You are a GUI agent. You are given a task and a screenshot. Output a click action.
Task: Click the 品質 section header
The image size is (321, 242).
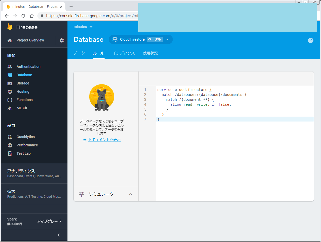click(x=11, y=125)
